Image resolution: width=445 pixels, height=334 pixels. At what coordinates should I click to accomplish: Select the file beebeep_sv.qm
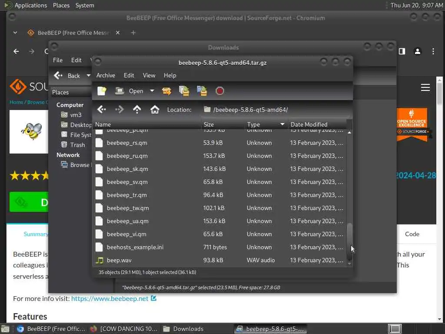click(219, 182)
